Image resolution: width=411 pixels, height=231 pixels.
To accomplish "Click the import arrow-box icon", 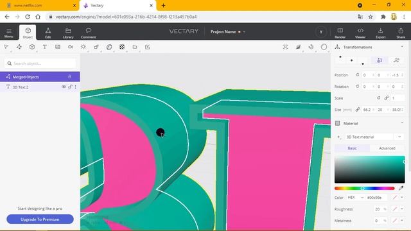I will coord(148,47).
